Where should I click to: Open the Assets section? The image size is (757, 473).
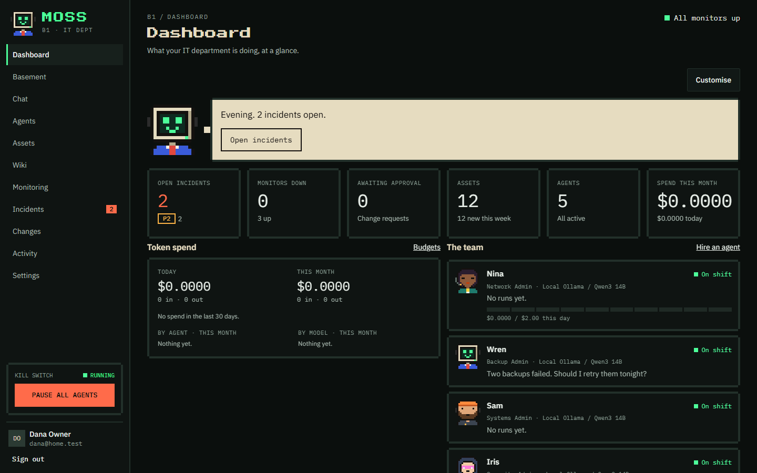pyautogui.click(x=65, y=143)
